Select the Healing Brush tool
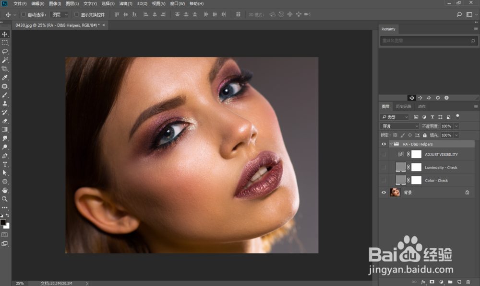This screenshot has height=286, width=480. pyautogui.click(x=5, y=87)
